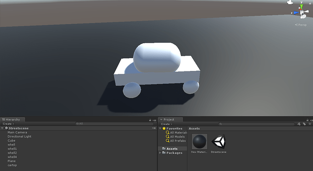313x171 pixels.
Task: Switch to the Hierarchy tab
Action: point(13,120)
